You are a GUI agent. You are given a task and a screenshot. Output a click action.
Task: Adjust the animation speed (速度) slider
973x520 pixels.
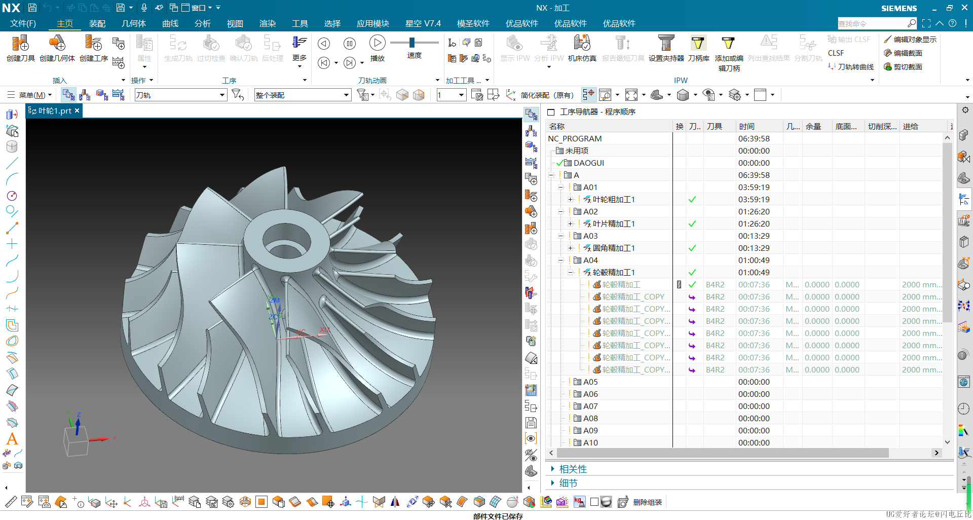412,43
